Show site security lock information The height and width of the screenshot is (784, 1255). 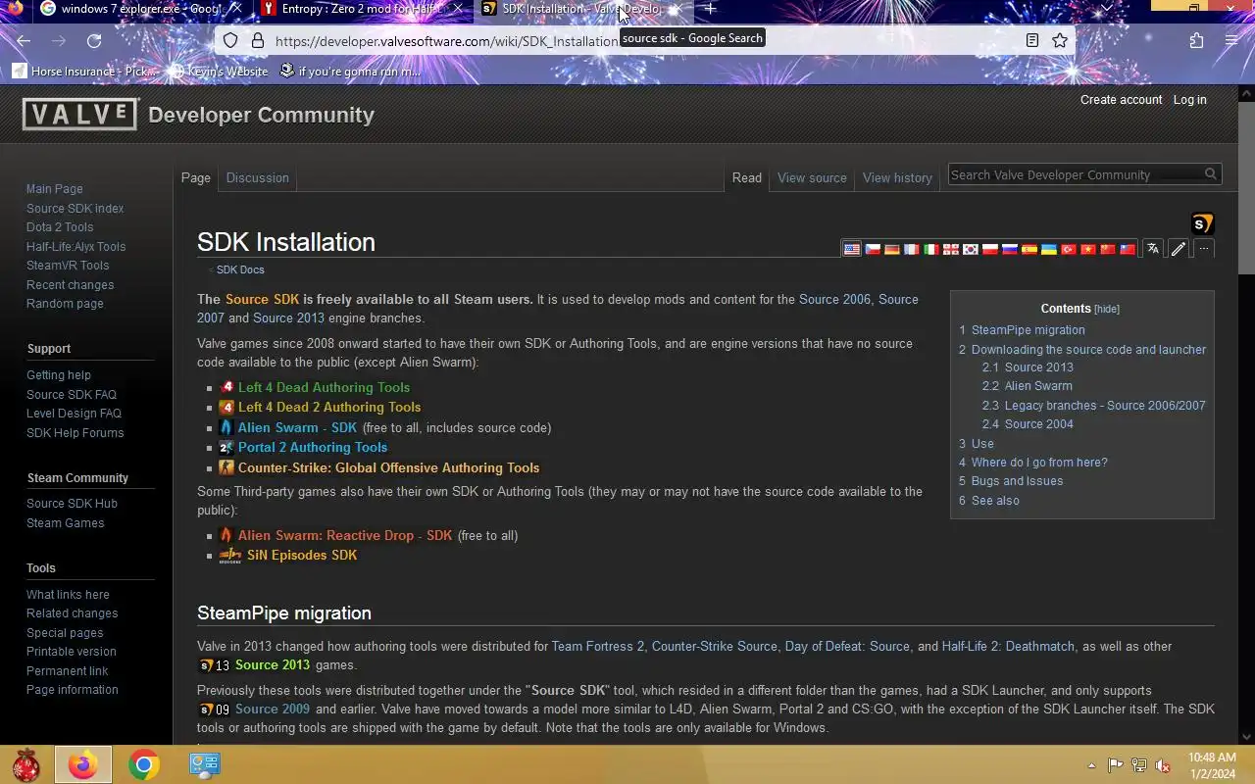coord(258,41)
